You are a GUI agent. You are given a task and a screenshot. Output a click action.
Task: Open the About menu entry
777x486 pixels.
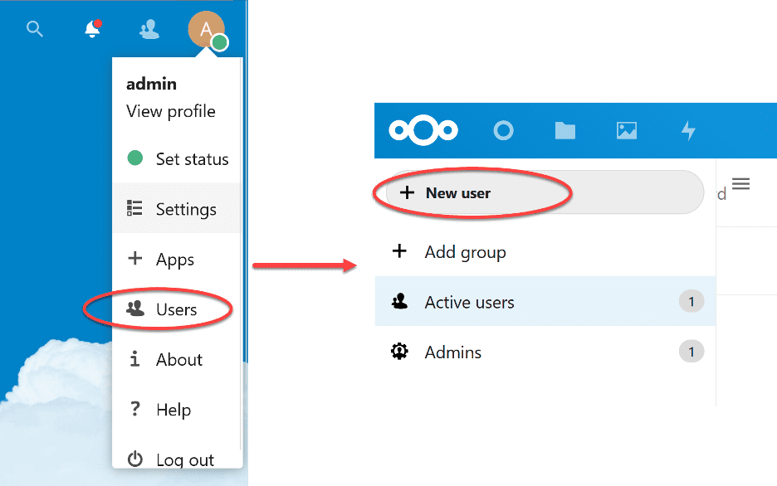pos(177,360)
